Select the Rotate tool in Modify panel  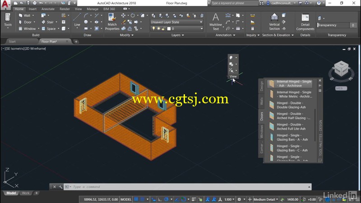point(133,15)
